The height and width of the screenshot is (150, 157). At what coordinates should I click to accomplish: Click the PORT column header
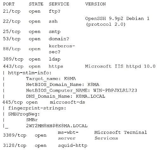click(x=9, y=4)
